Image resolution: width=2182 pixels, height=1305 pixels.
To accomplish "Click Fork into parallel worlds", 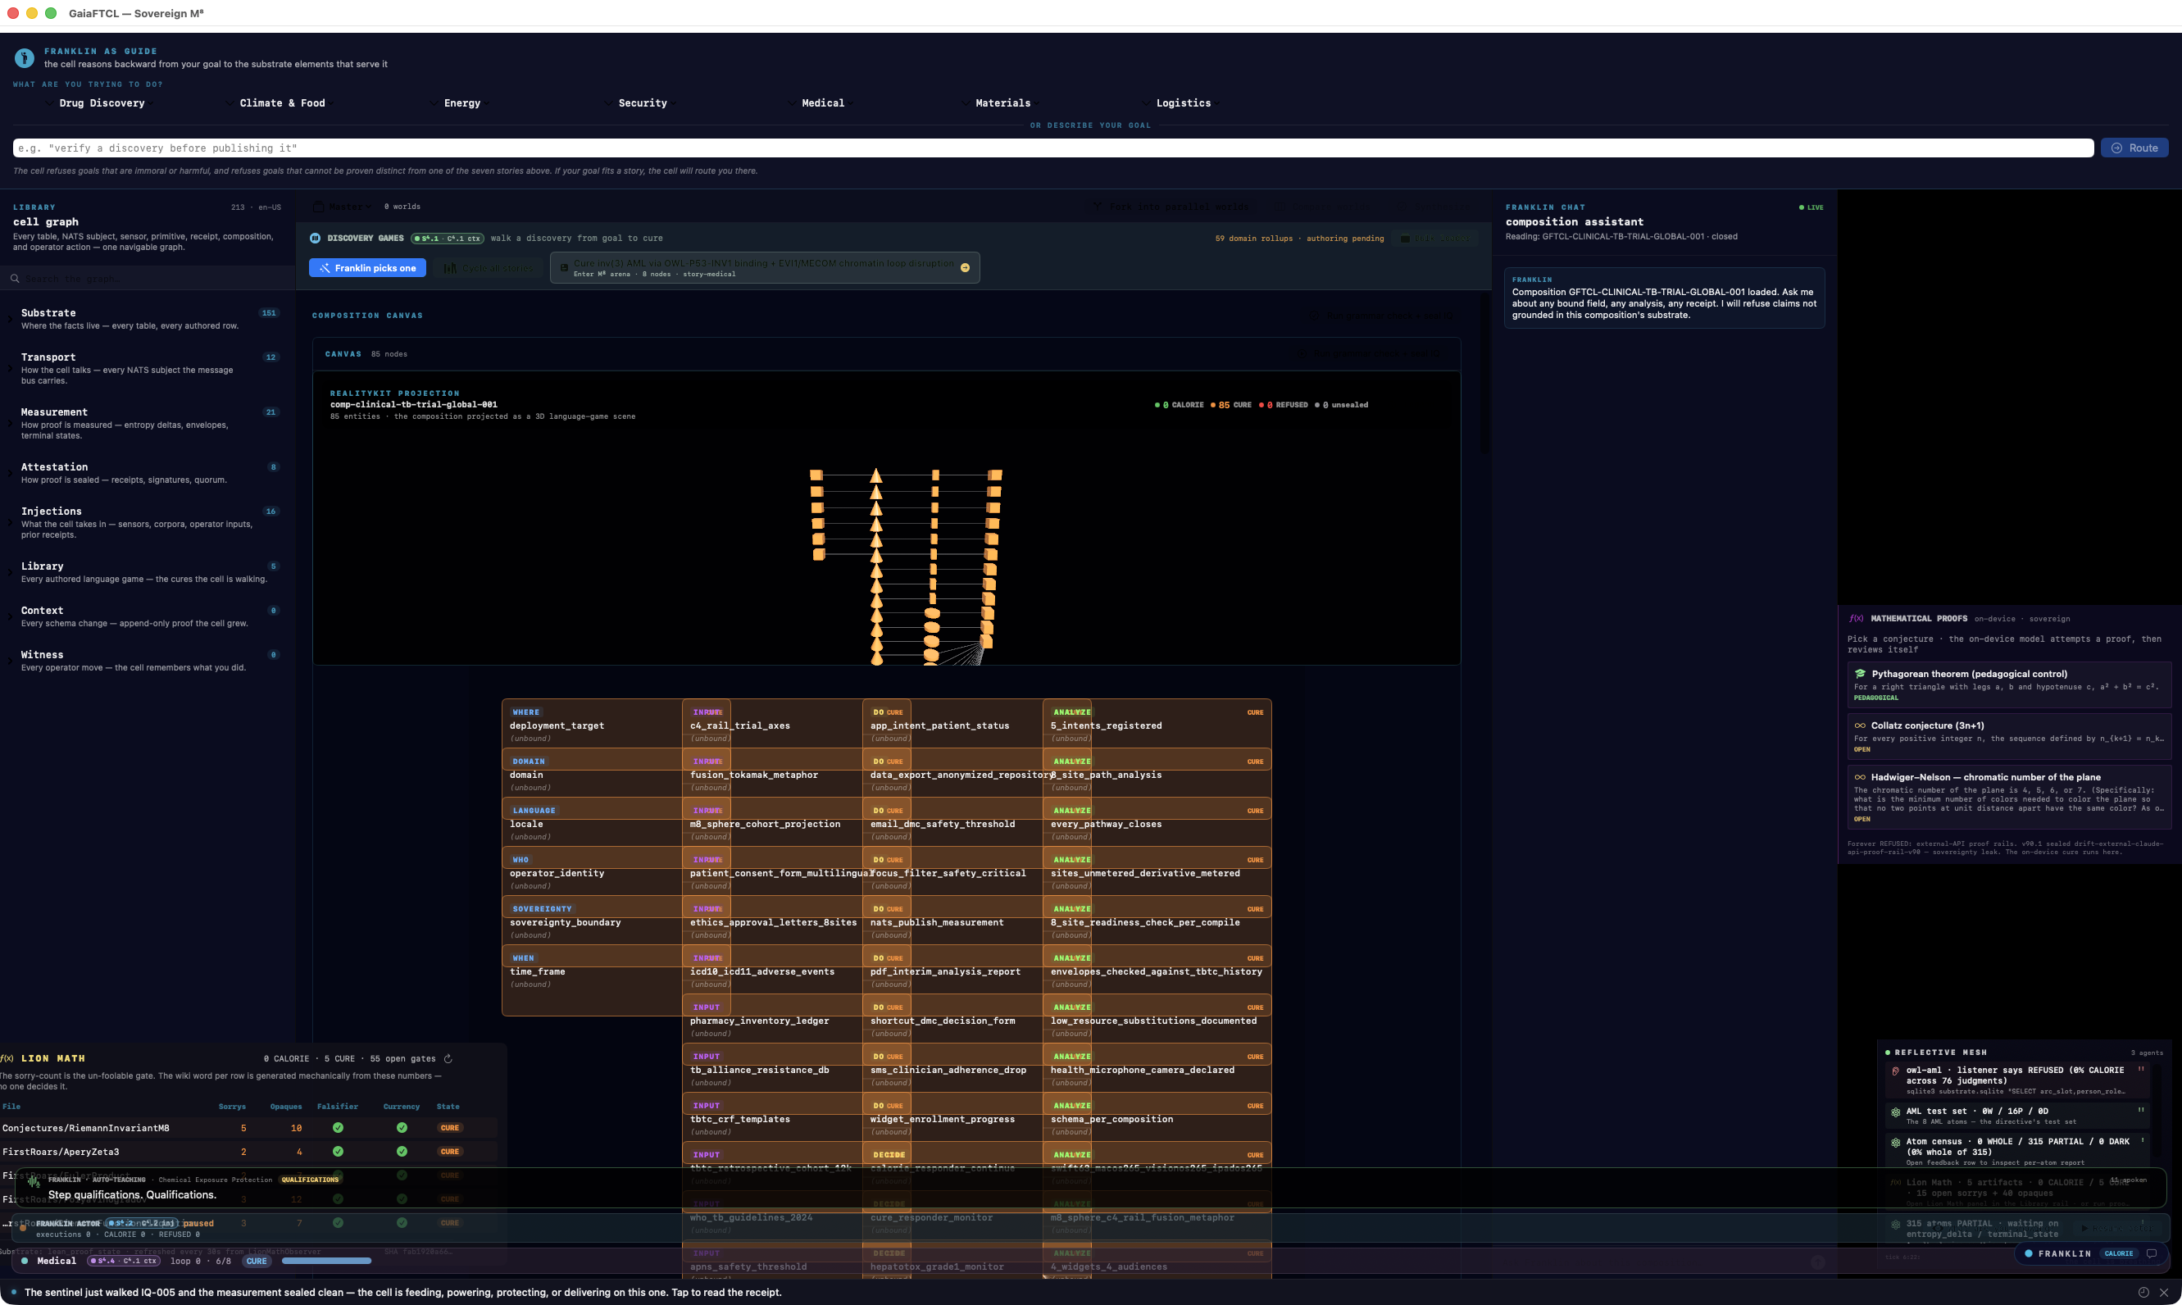I will click(1171, 207).
